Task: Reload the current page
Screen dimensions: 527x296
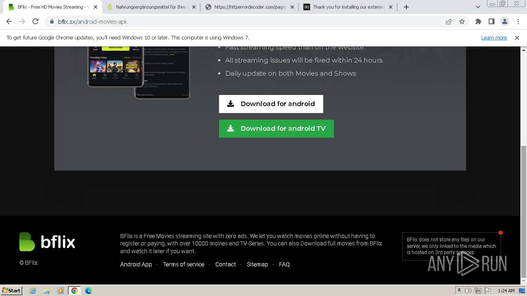Action: click(35, 22)
